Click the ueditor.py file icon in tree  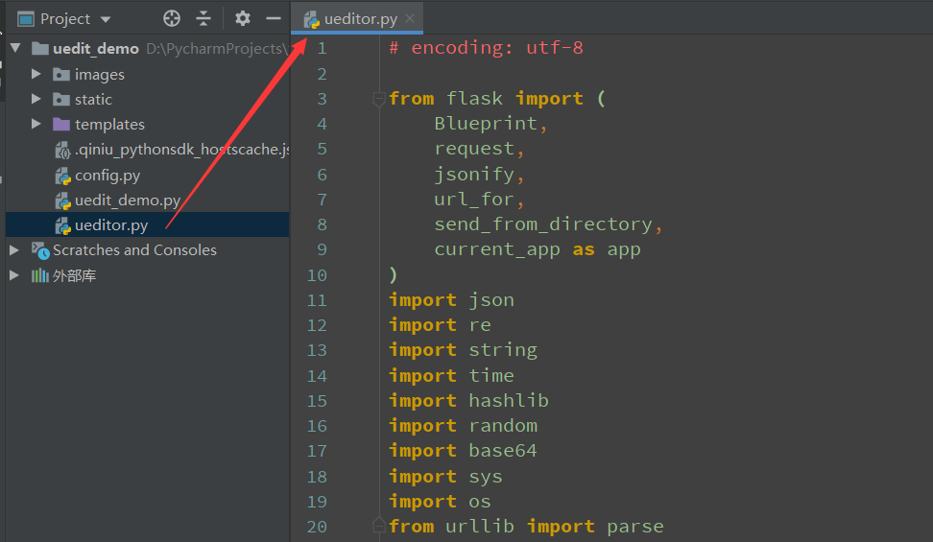[62, 226]
